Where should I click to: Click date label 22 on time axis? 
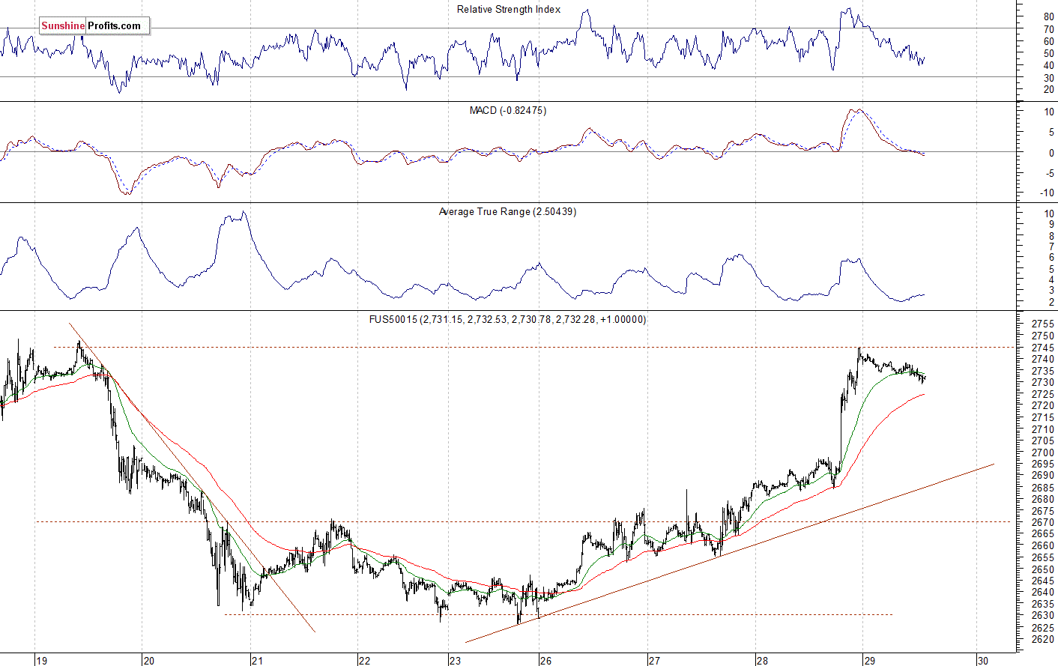(x=364, y=661)
